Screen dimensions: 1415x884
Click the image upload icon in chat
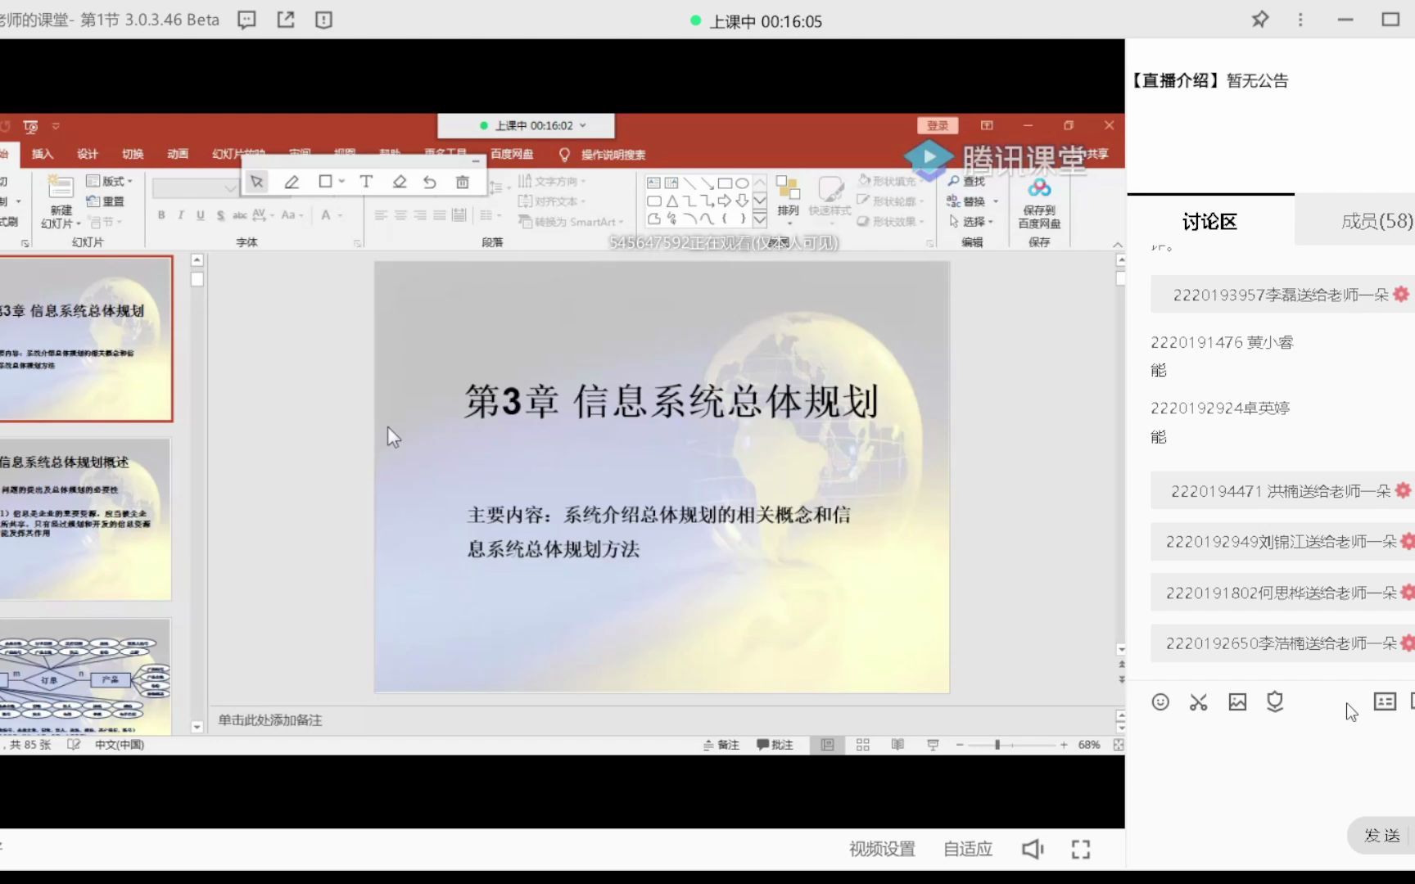click(1237, 701)
